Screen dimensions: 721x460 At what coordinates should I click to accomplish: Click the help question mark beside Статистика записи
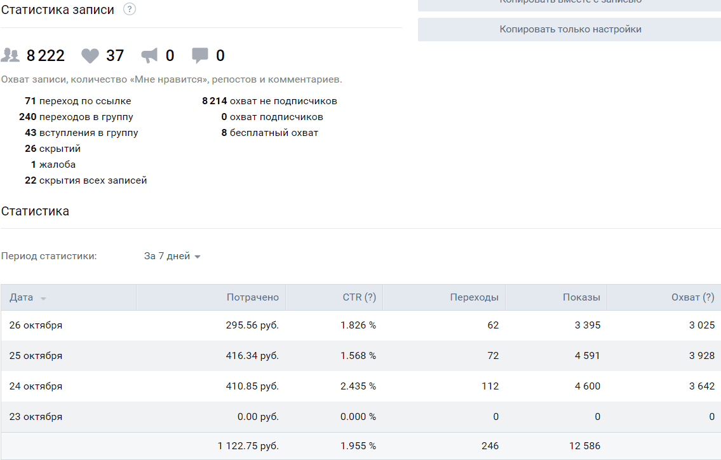click(x=130, y=10)
